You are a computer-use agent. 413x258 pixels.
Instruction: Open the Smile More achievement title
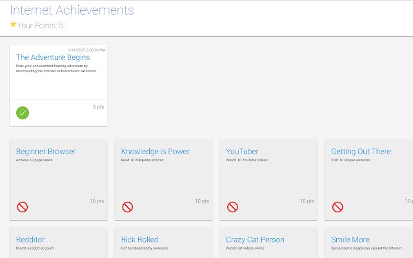tap(350, 239)
